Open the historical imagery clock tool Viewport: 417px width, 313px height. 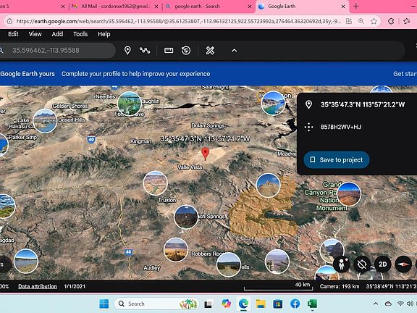[186, 50]
